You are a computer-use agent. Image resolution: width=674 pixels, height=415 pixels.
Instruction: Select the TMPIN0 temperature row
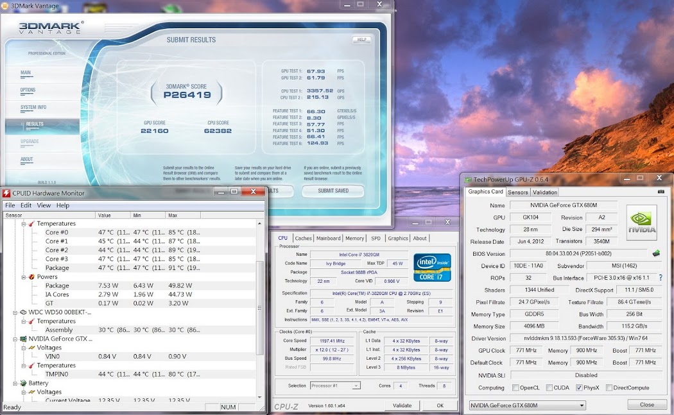129,374
